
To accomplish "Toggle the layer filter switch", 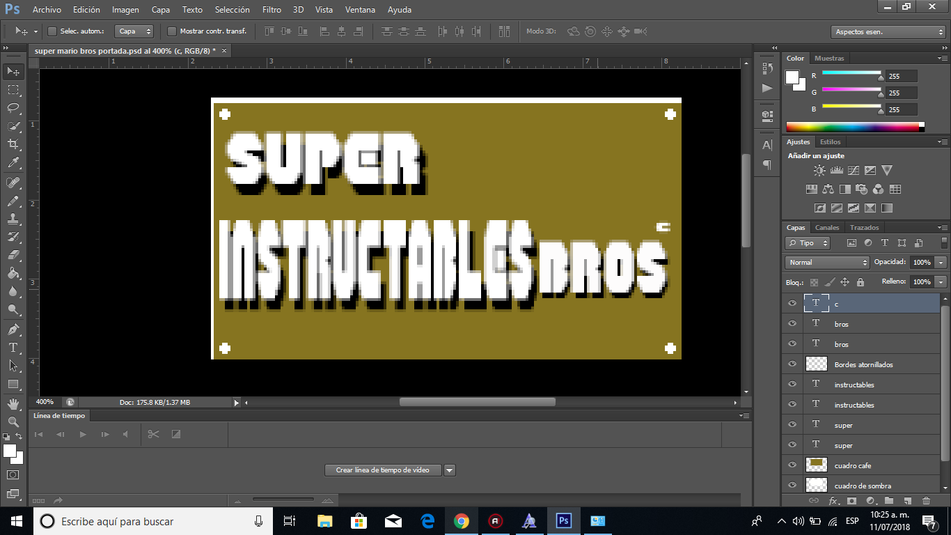I will coord(944,242).
